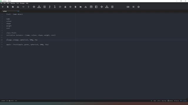
Task: Click the download tray icon left of the two-column icon
Action: [x=85, y=7]
